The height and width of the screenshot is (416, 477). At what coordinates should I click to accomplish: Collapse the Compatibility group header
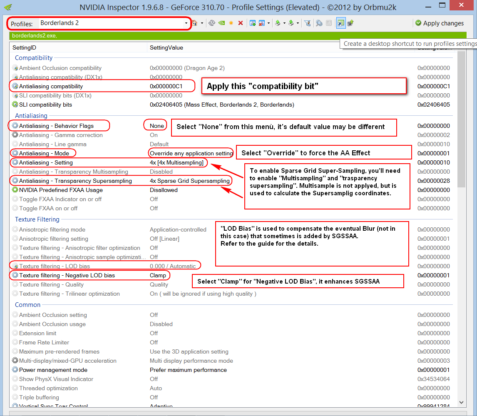[x=34, y=58]
